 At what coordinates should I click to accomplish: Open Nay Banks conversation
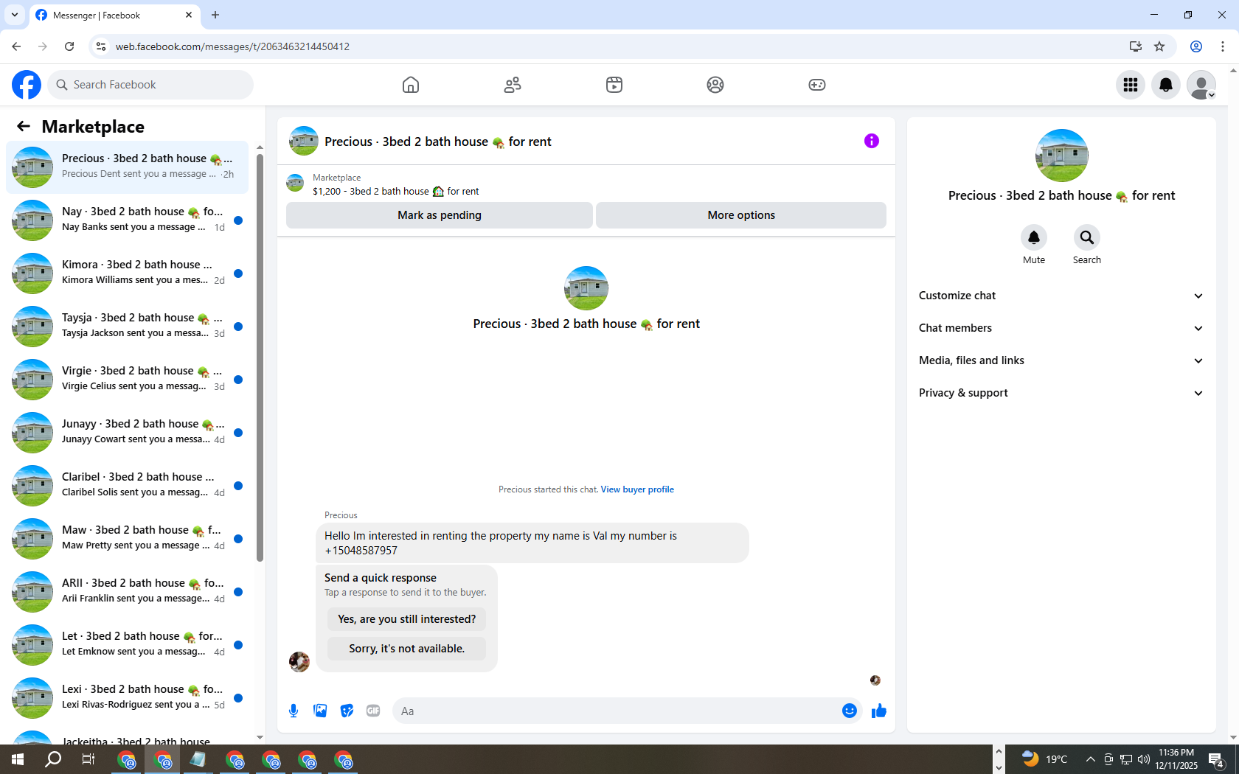tap(128, 220)
